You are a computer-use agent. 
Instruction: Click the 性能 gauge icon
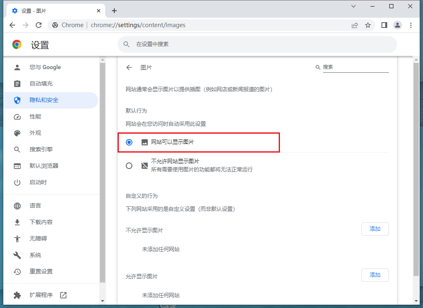(17, 117)
